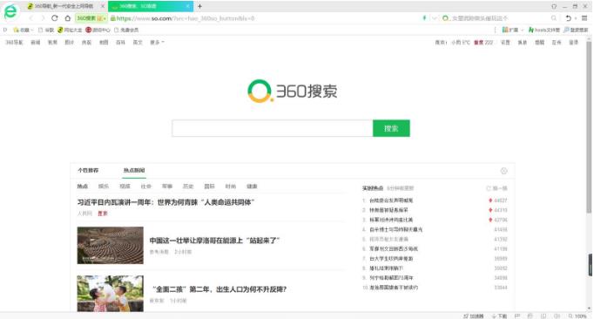Click the 360 browser logo icon
Image resolution: width=594 pixels, height=319 pixels.
click(10, 11)
